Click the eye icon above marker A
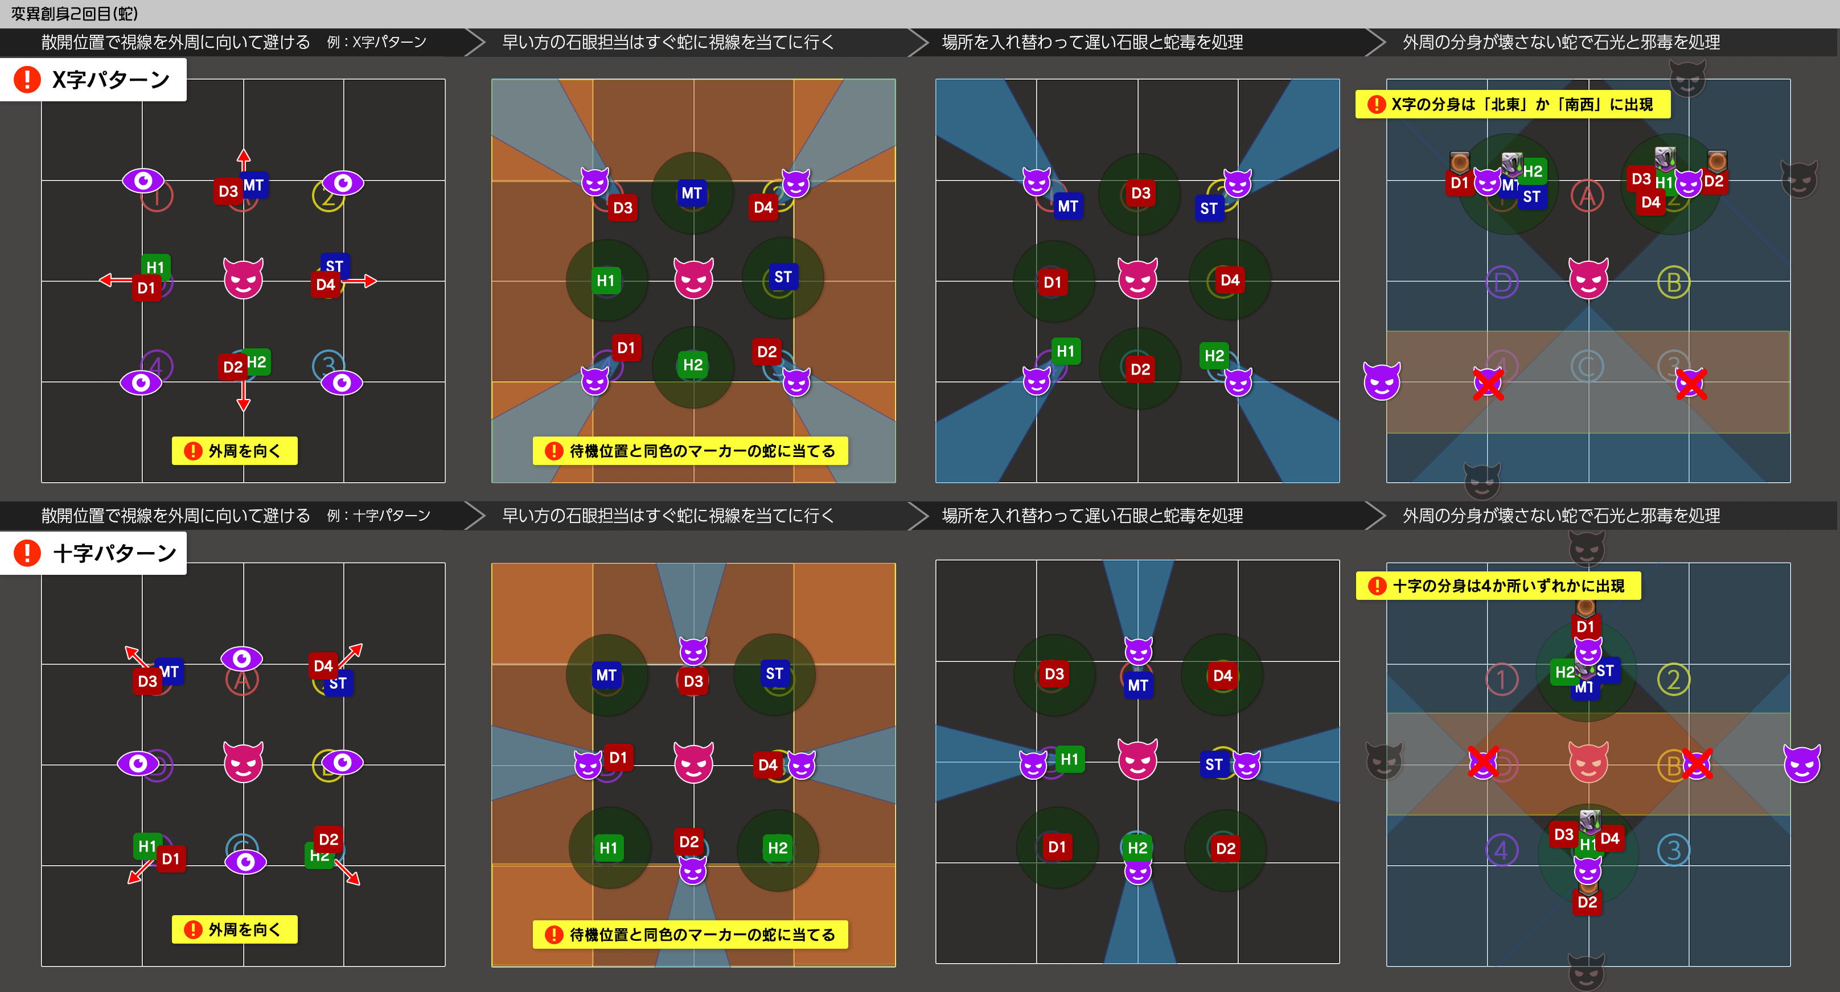Viewport: 1840px width, 992px height. (241, 658)
